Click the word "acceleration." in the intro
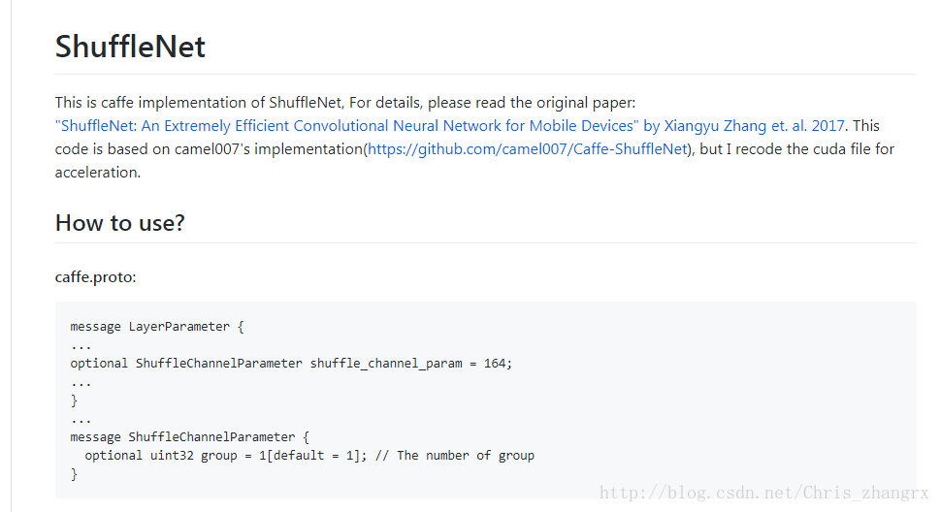 (x=98, y=173)
